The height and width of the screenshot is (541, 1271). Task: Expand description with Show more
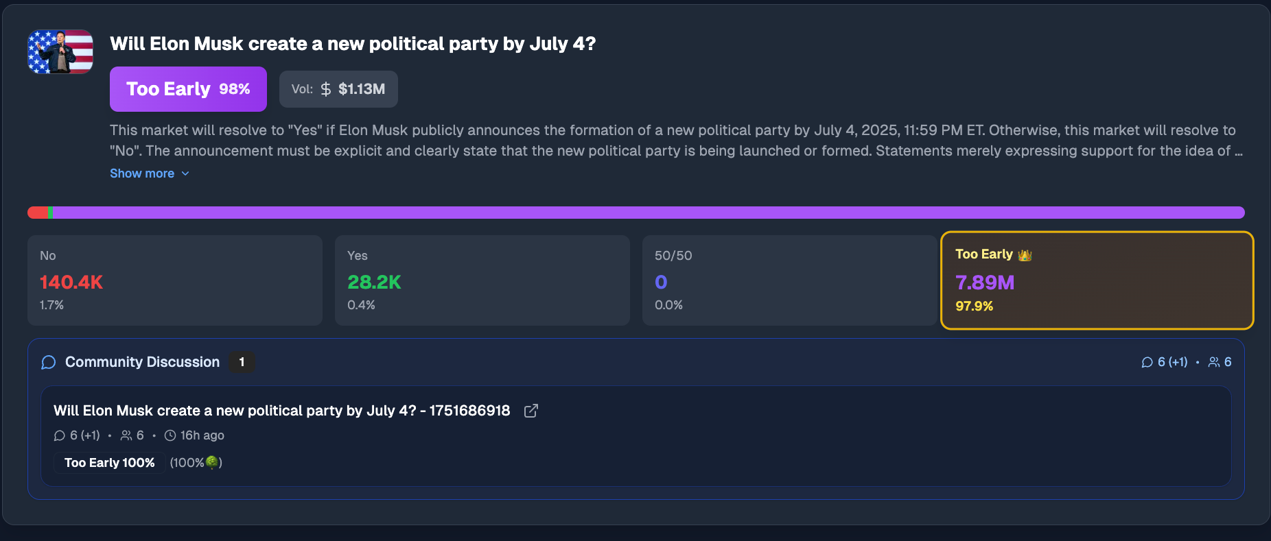coord(142,173)
